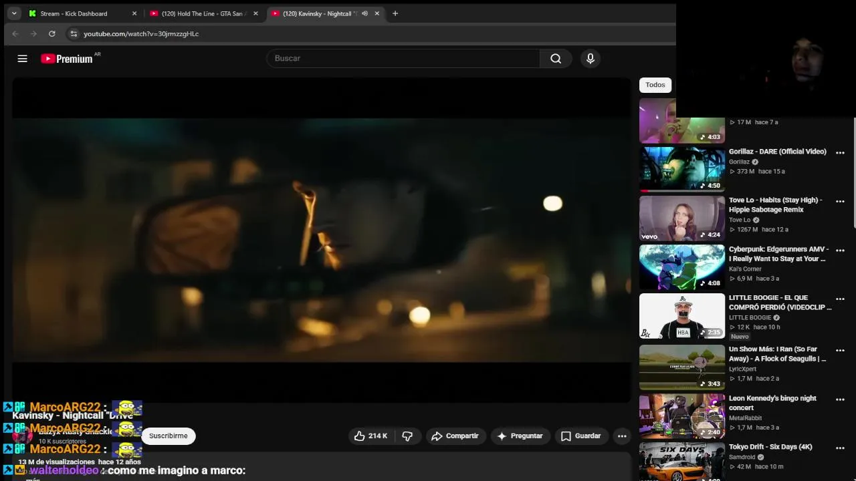Viewport: 856px width, 481px height.
Task: Open Un Show Más I Ran thumbnail
Action: click(682, 367)
